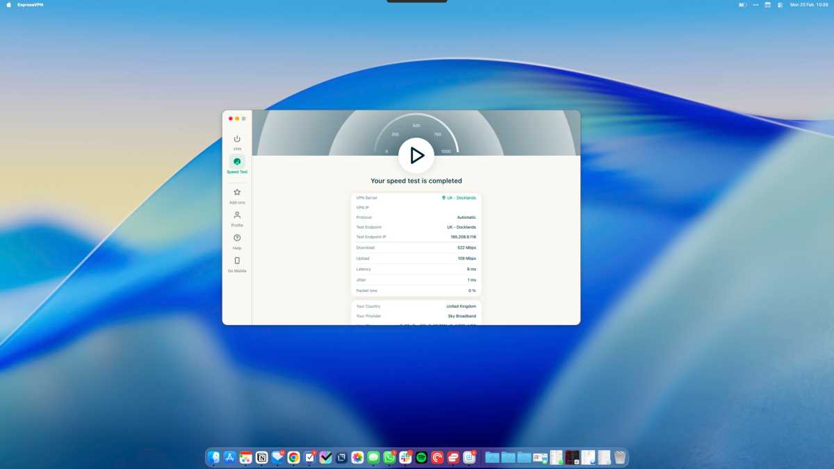Open the ExpressVPN menu in the menu bar
The image size is (834, 469).
pos(29,4)
